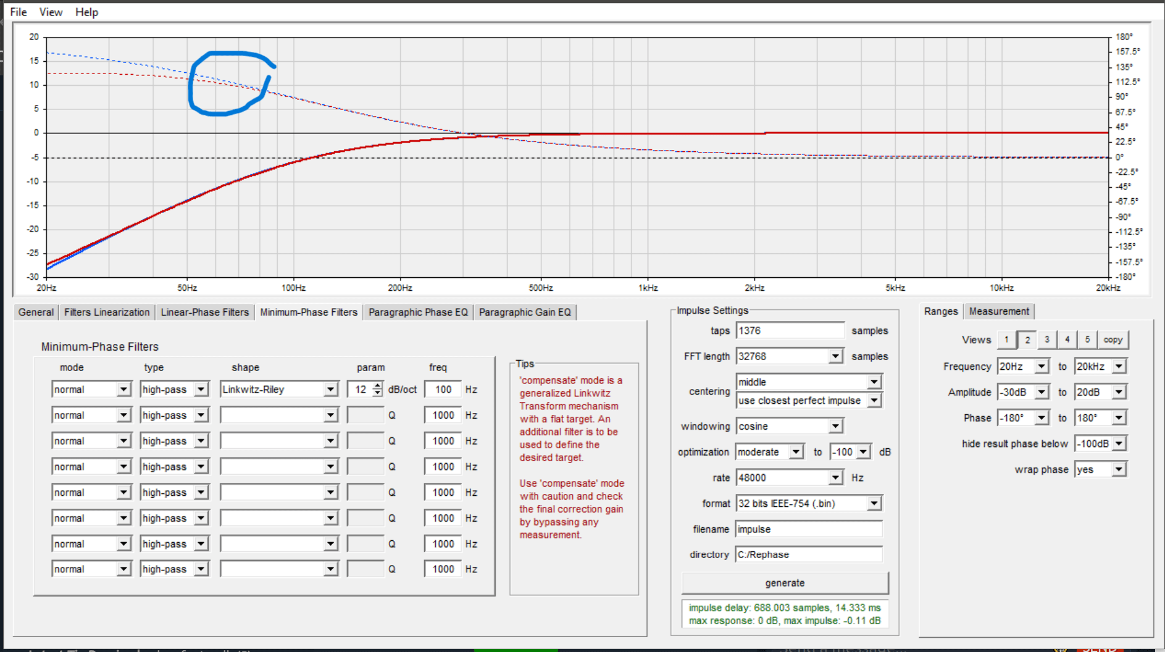Open the Linkwitz-Riley shape dropdown

pyautogui.click(x=330, y=390)
